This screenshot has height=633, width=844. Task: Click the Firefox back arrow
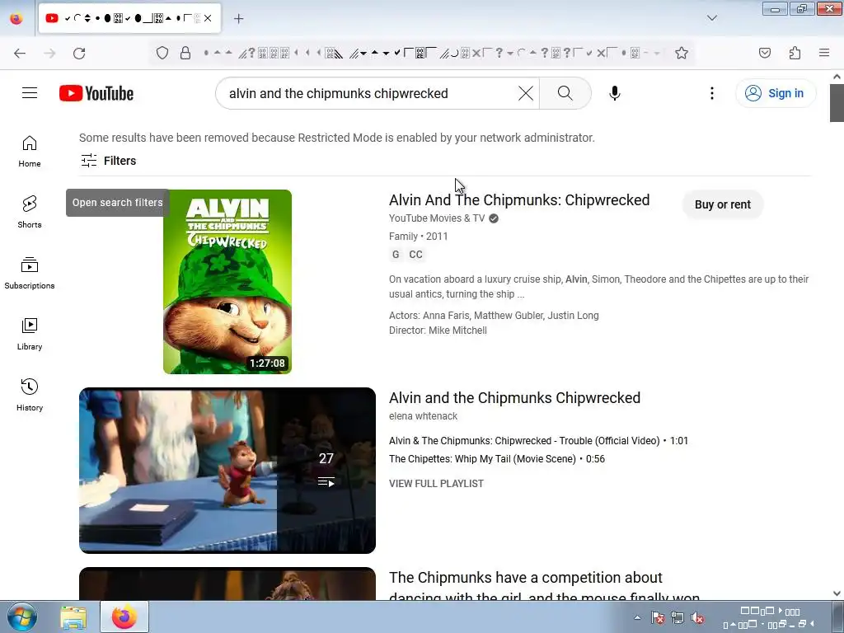20,53
